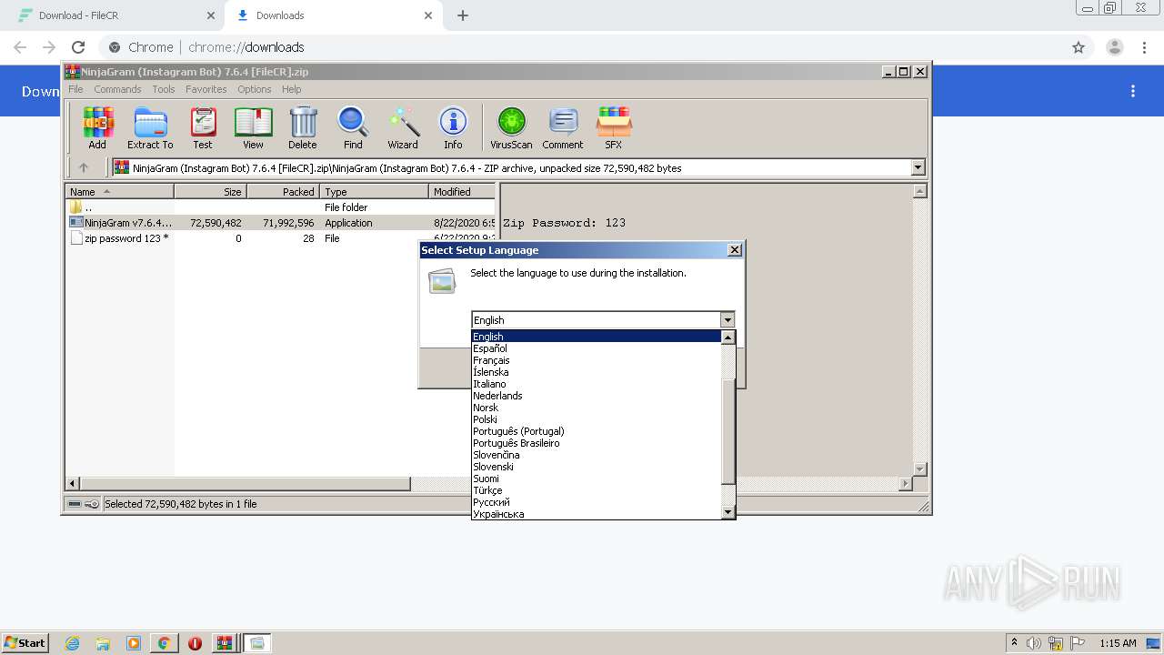Click the Opera taskbar icon
Viewport: 1164px width, 655px height.
tap(195, 643)
